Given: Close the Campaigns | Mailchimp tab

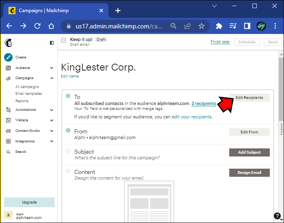Looking at the screenshot, I should click(101, 11).
